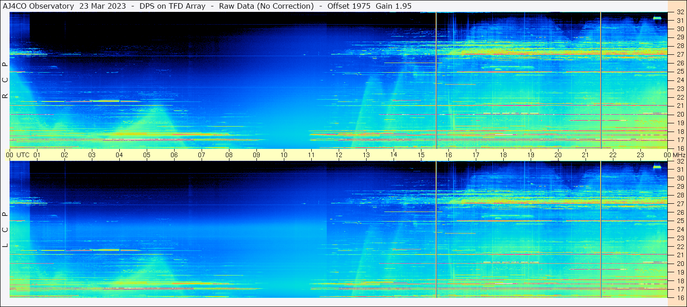Screen dimensions: 687x307
Task: Select hour 14 on the time axis
Action: coord(394,155)
